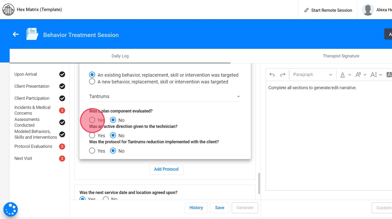Switch to the Daily Log tab
The width and height of the screenshot is (392, 219).
pyautogui.click(x=120, y=56)
